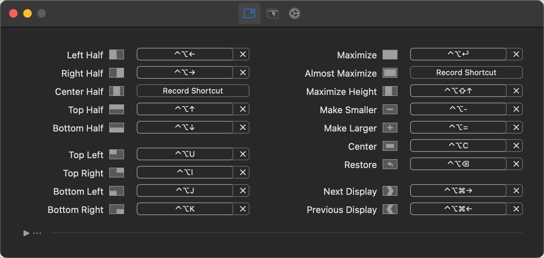This screenshot has width=544, height=258.
Task: Record a shortcut for Almost Maximize
Action: [x=466, y=72]
